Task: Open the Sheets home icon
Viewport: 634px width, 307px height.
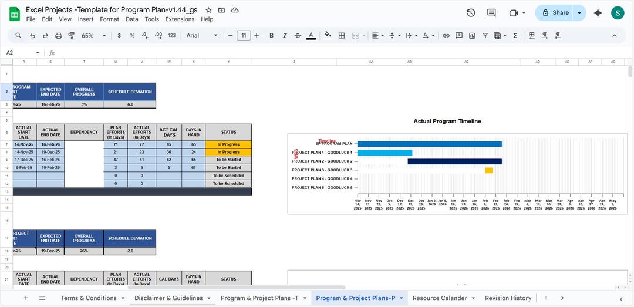Action: coord(15,15)
